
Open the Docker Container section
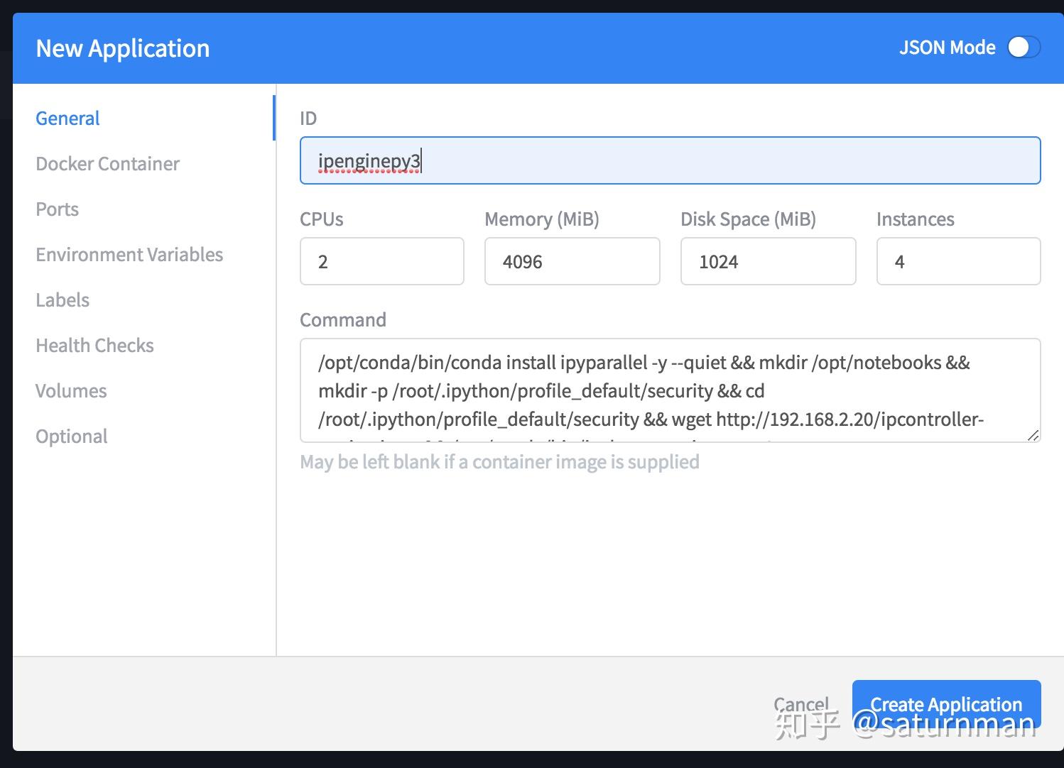(x=107, y=164)
